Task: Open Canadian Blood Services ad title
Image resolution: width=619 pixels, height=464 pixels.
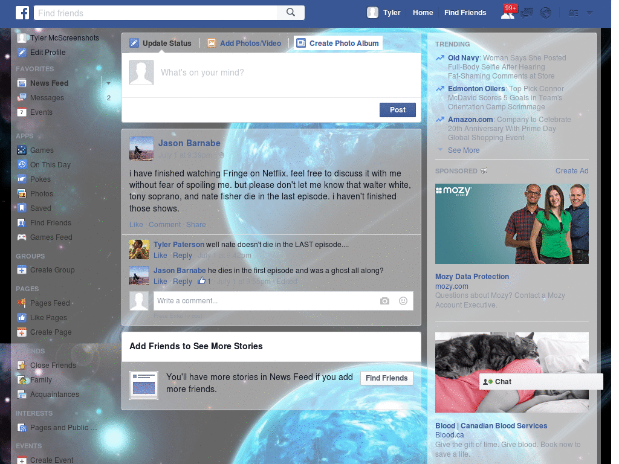Action: coord(491,426)
